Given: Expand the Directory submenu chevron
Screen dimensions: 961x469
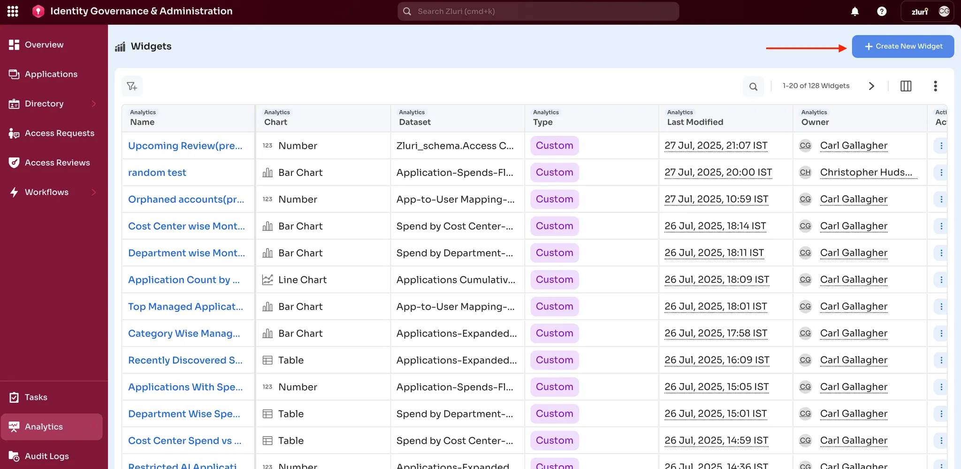Looking at the screenshot, I should 94,104.
